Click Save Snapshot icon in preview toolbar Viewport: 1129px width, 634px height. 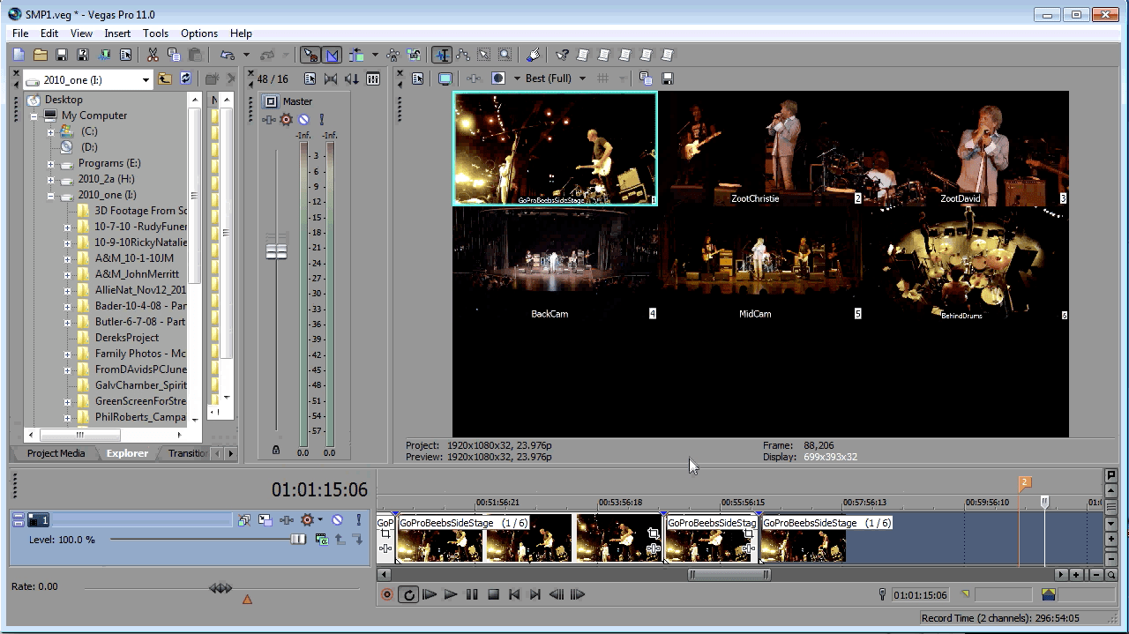668,78
